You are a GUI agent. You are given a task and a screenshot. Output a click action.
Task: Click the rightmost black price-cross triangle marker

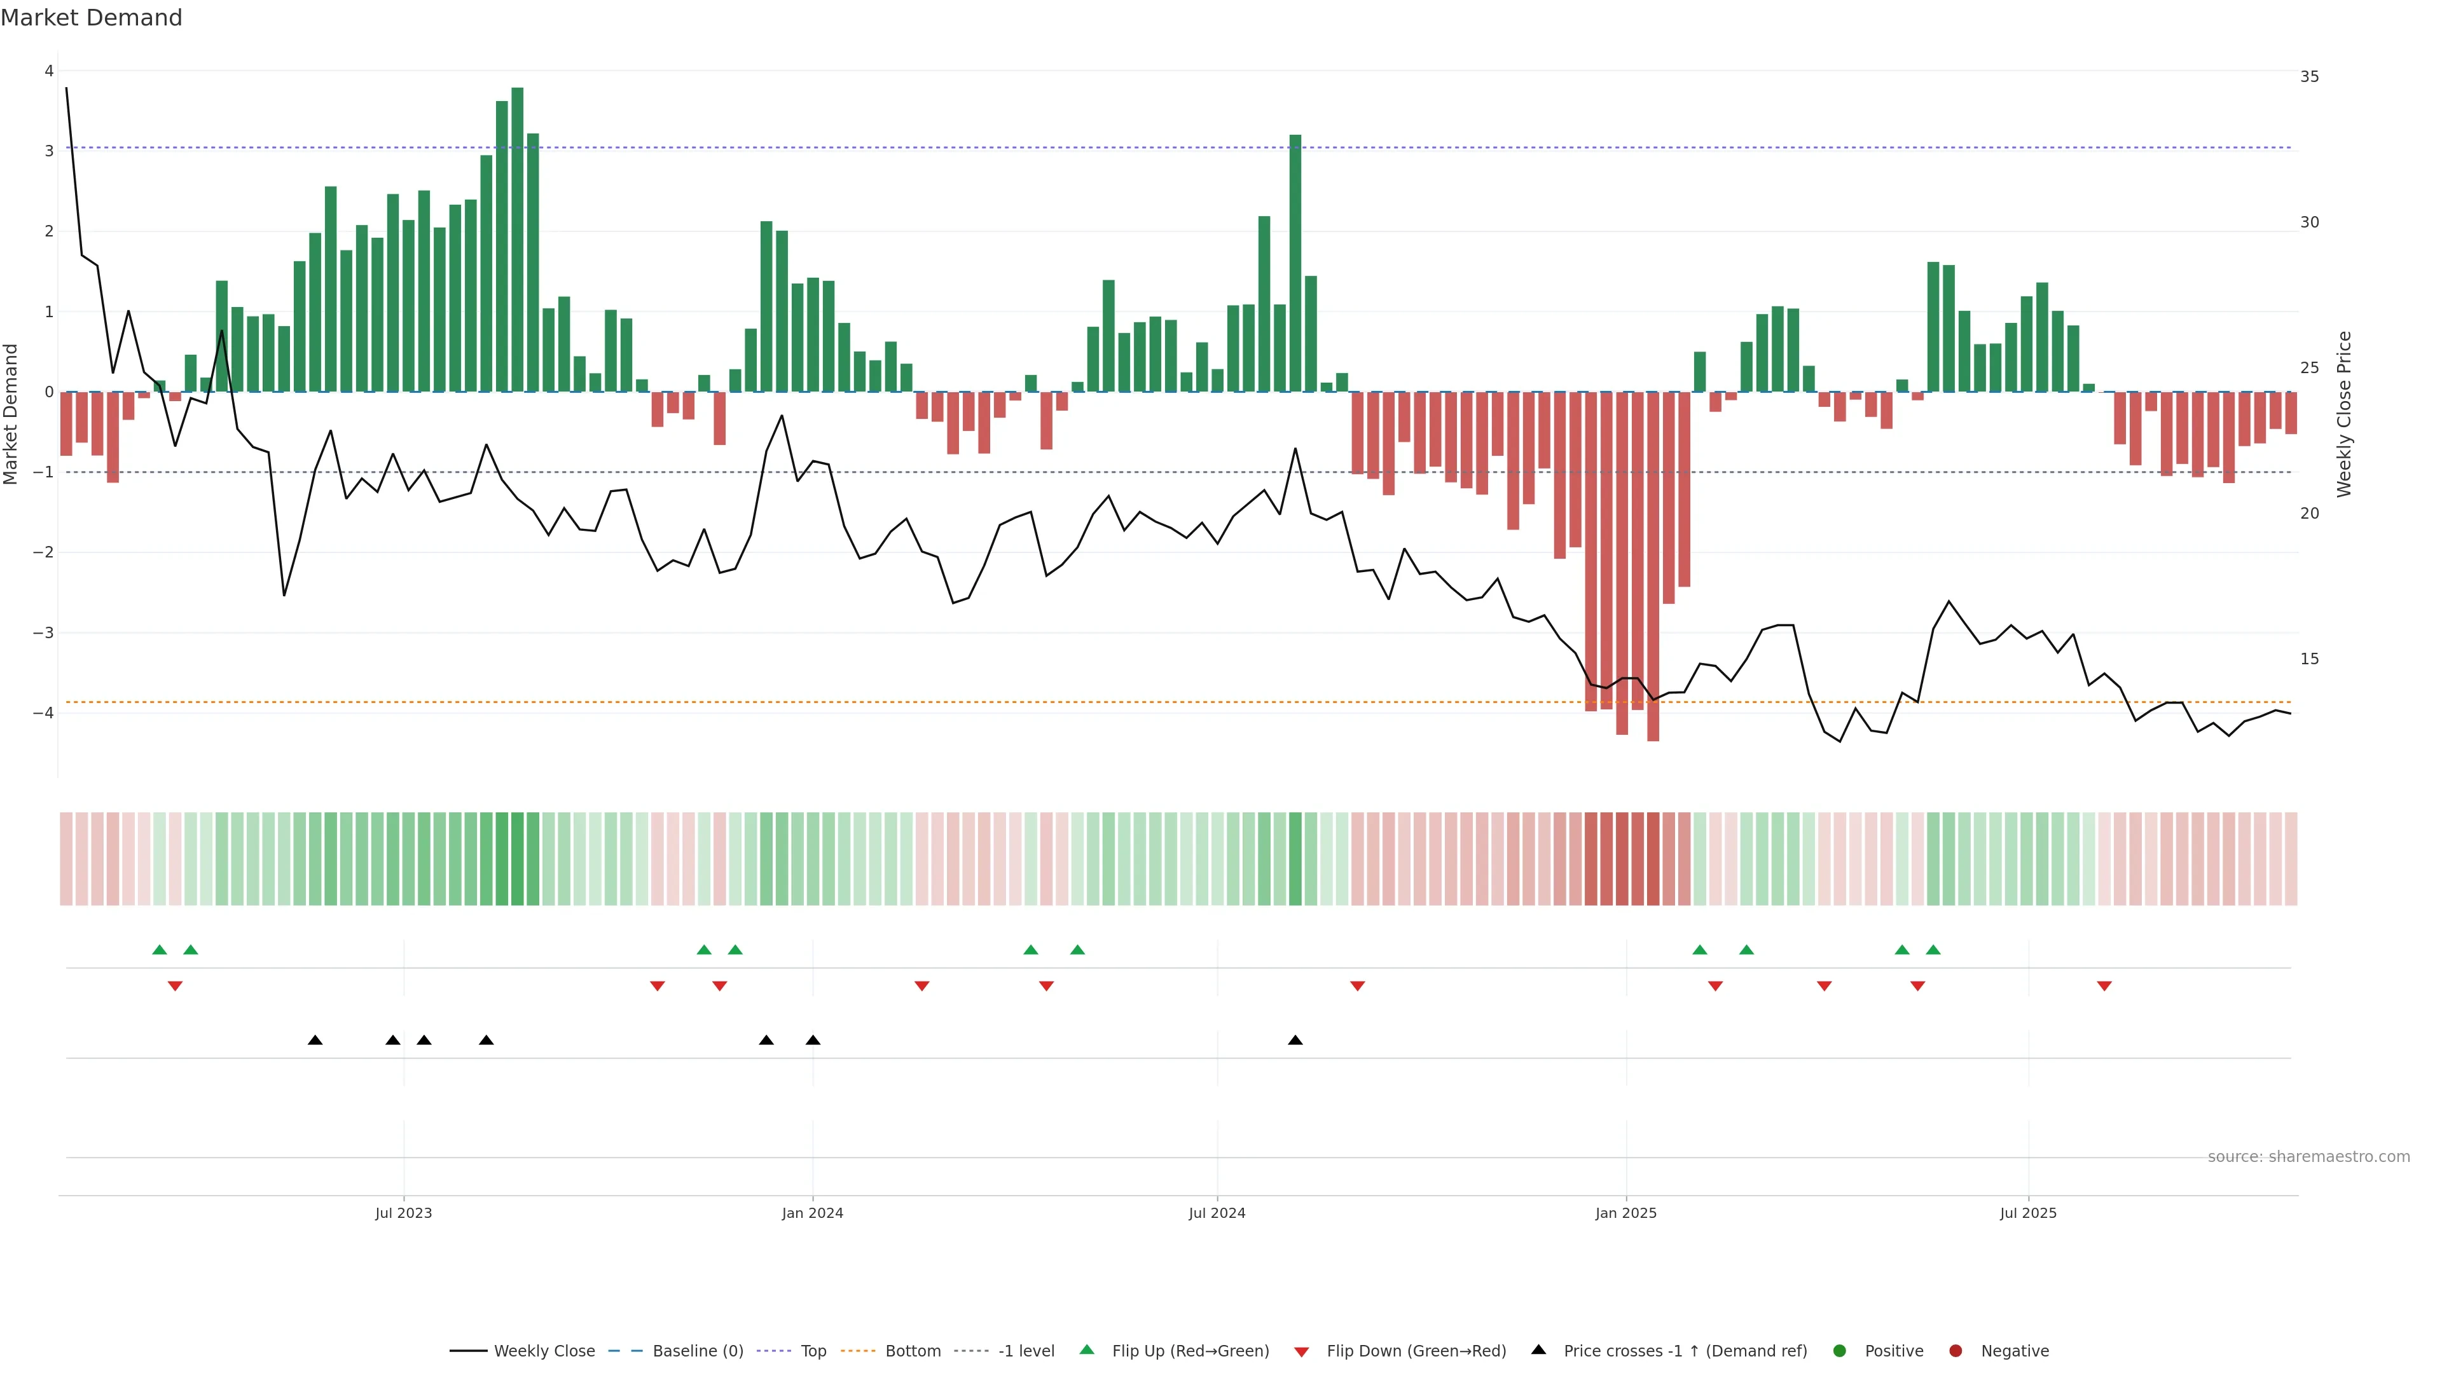(x=1295, y=1041)
